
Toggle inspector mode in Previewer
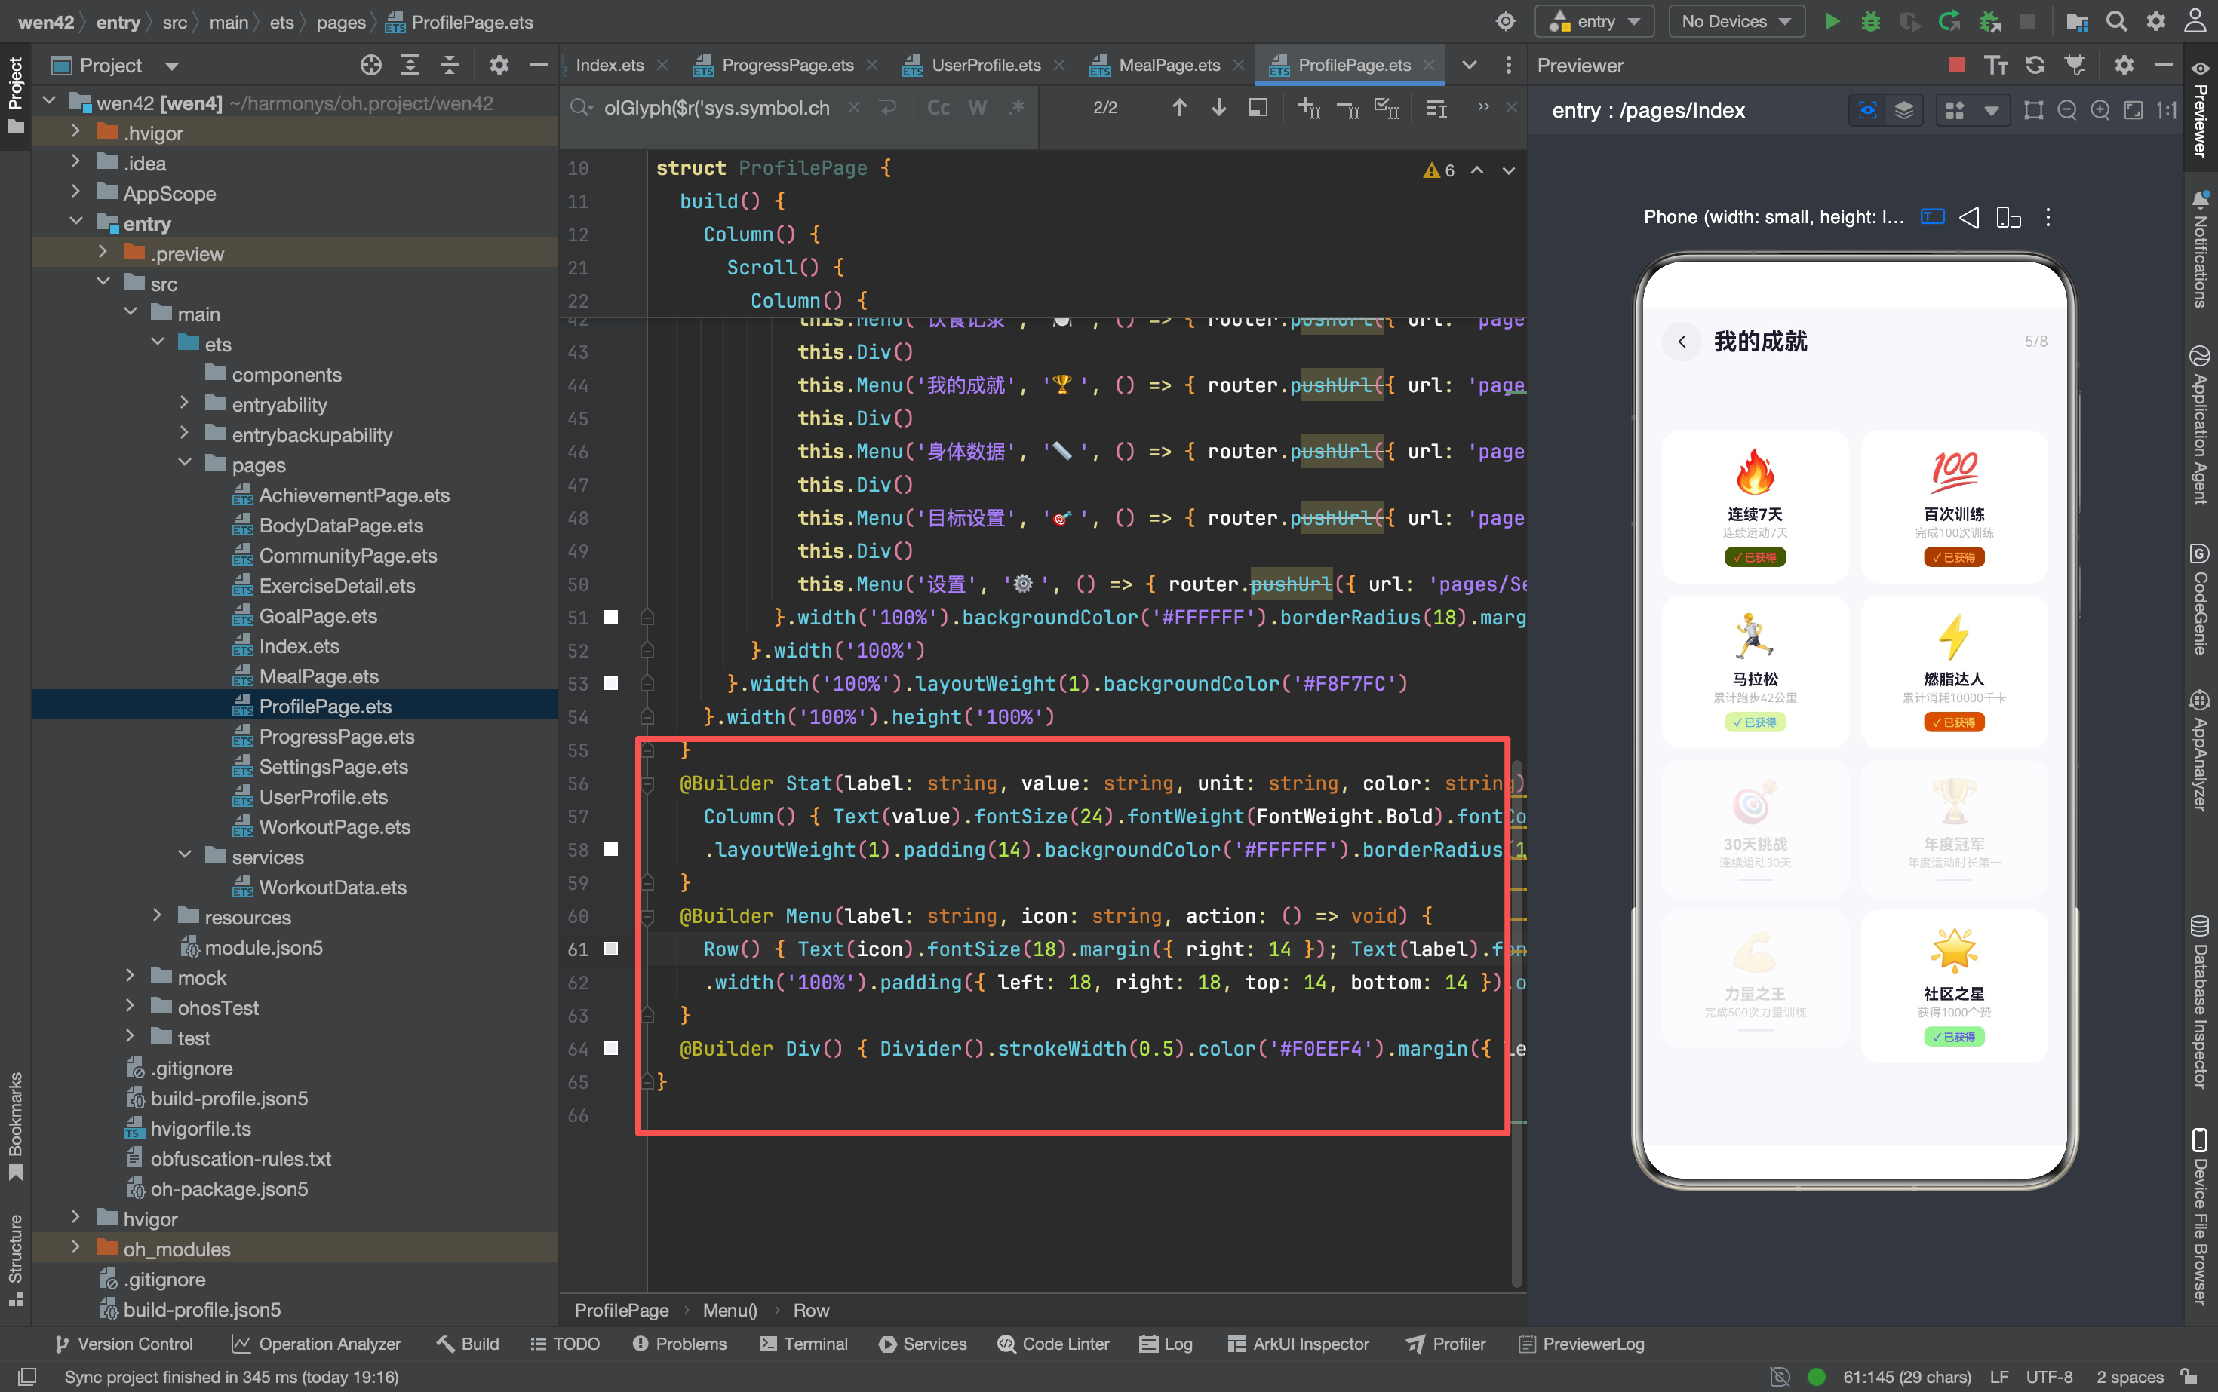coord(1867,111)
